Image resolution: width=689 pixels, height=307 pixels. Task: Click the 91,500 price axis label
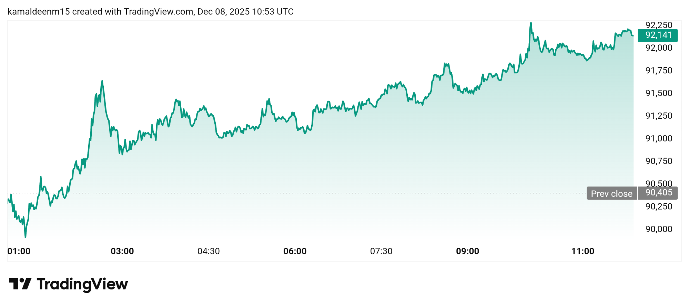(659, 93)
